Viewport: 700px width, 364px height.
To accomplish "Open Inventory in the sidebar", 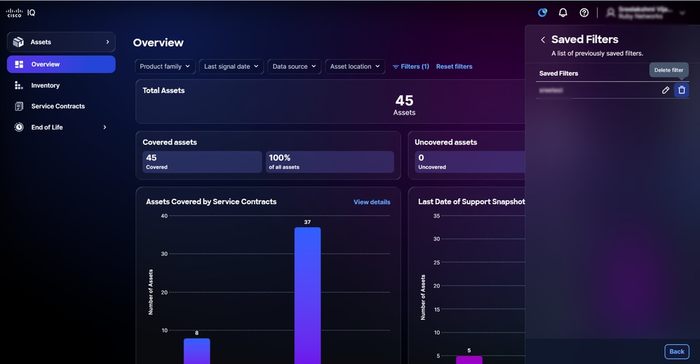I will (x=45, y=86).
